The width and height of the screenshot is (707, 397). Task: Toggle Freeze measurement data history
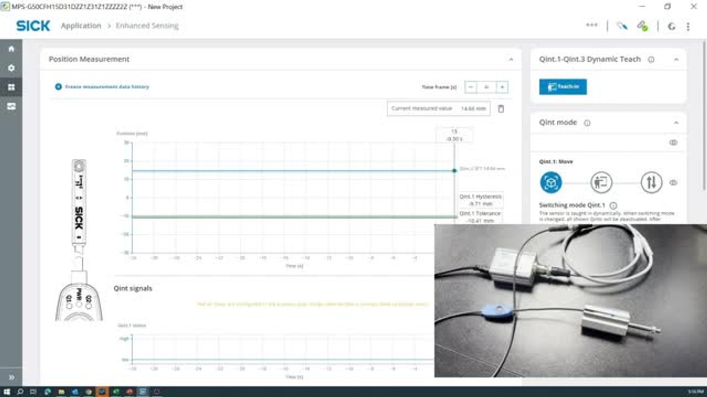(59, 87)
